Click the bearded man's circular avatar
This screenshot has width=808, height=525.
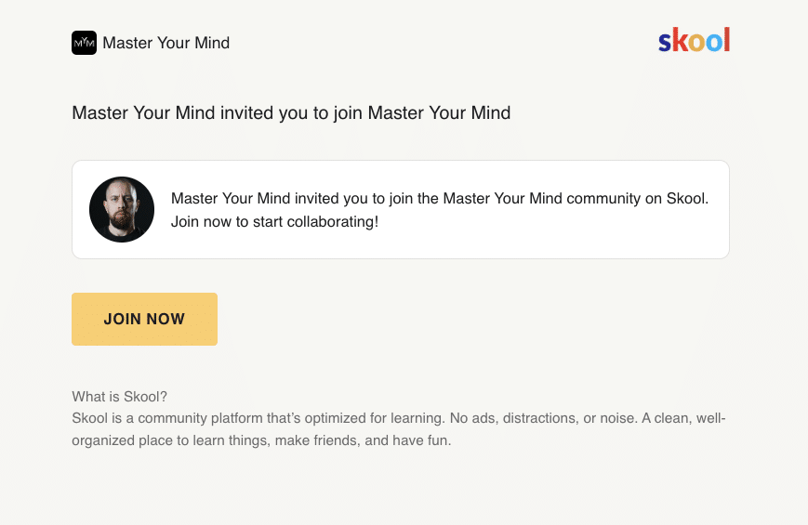[x=122, y=210]
